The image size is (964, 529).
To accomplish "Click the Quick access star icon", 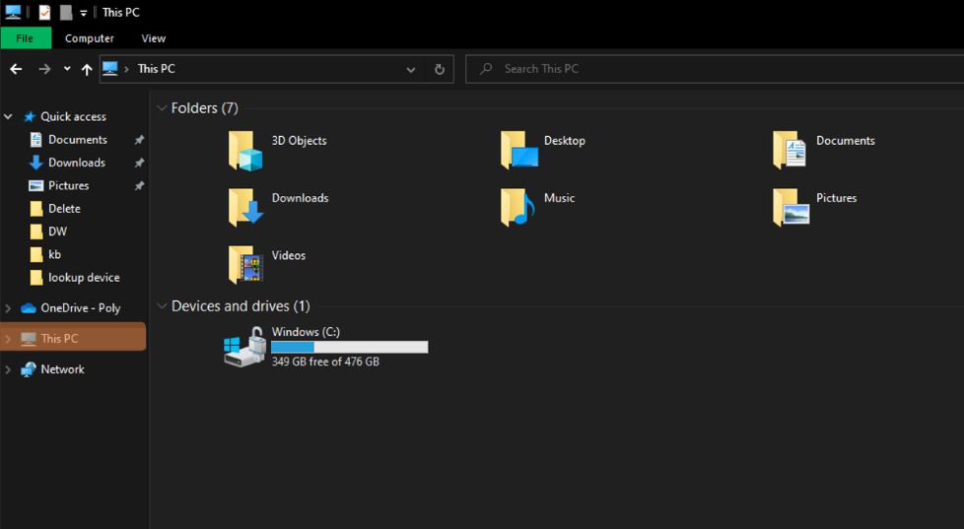I will 29,117.
